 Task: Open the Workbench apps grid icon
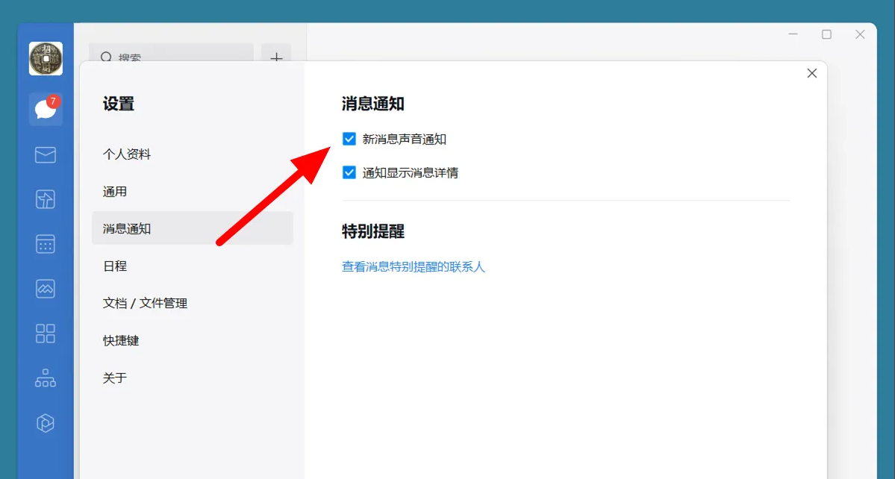(x=45, y=334)
